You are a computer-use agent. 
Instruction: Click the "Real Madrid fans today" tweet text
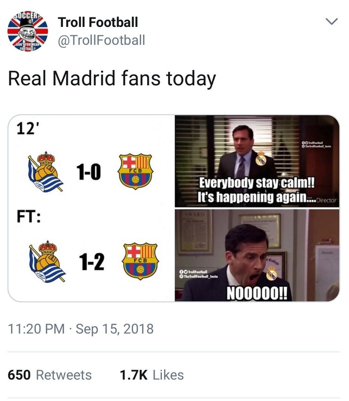(112, 79)
